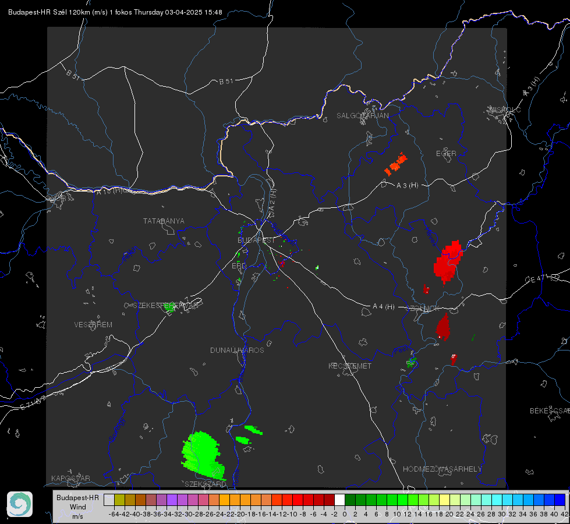Viewport: 570px width, 524px height.
Task: Click the EGER city label
Action: point(446,154)
